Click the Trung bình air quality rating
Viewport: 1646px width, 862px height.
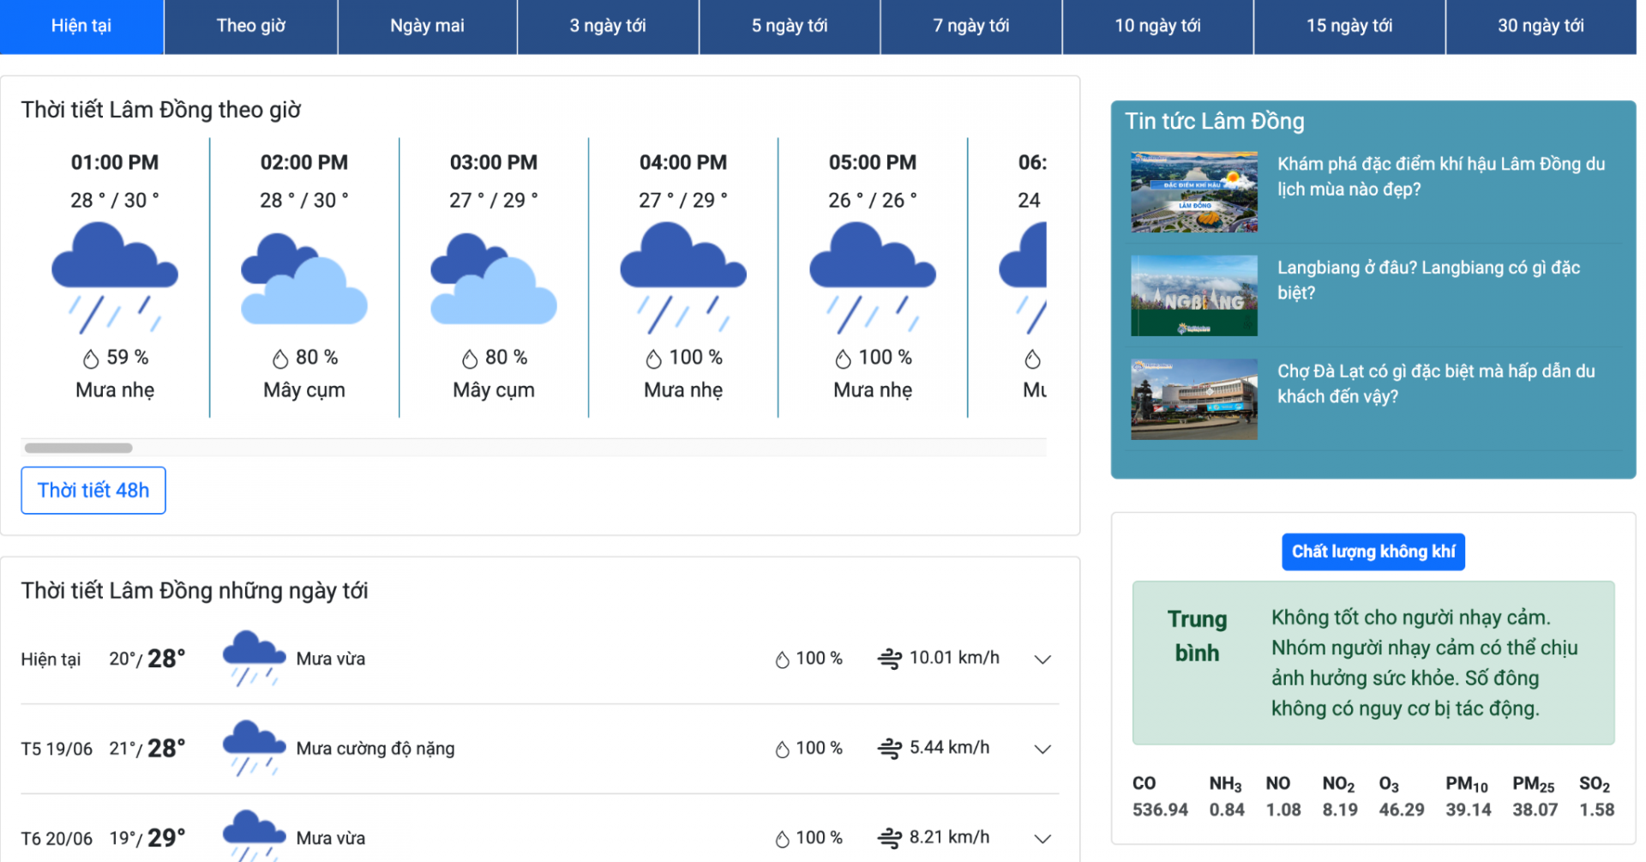1197,636
